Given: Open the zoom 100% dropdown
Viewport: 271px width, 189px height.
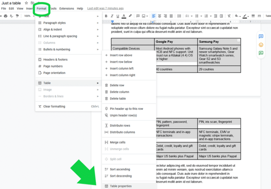Looking at the screenshot, I should [29, 16].
